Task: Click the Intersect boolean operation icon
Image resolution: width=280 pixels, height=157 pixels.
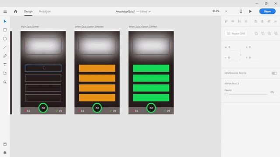Action: click(269, 34)
